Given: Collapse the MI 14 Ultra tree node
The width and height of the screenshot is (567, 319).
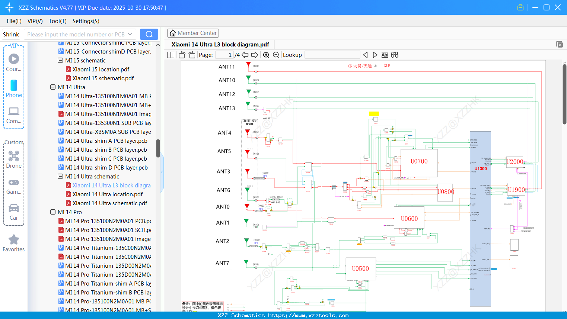Looking at the screenshot, I should click(53, 87).
